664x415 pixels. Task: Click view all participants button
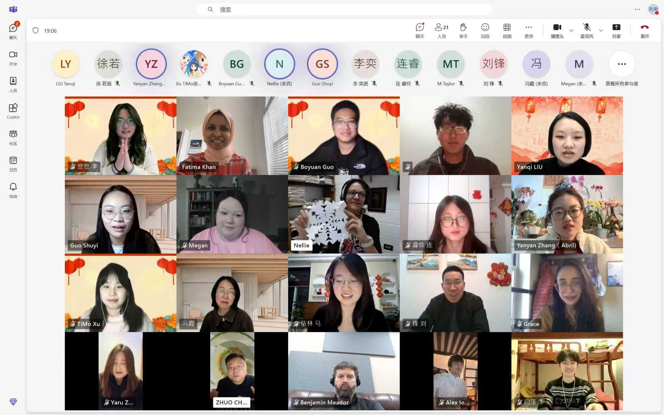pos(622,64)
